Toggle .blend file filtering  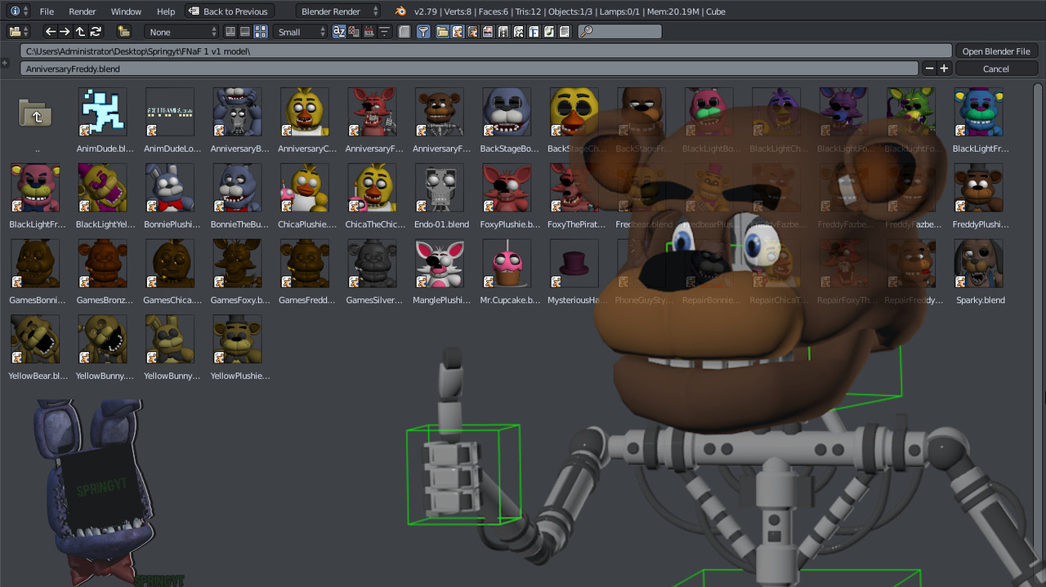coord(458,32)
